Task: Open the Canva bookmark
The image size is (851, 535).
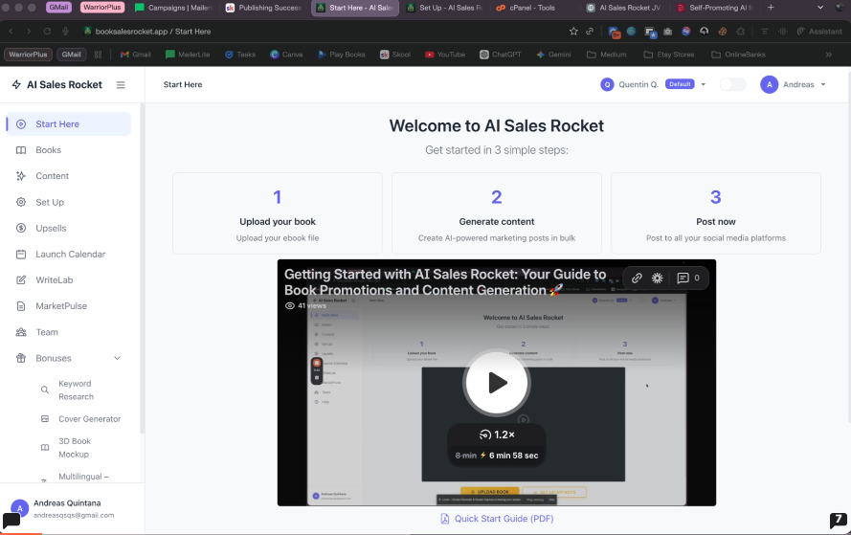Action: (x=286, y=55)
